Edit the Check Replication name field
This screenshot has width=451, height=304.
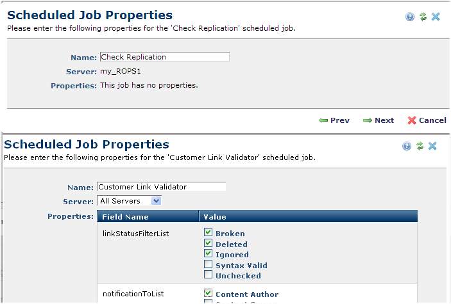[x=164, y=57]
